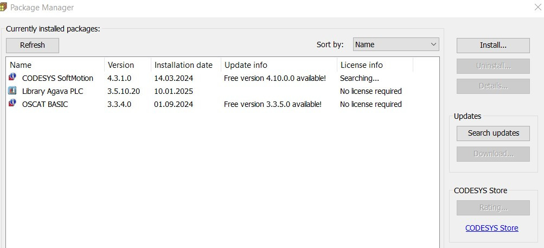Click the OSCAT BASIC package icon
This screenshot has width=544, height=248.
[x=12, y=104]
